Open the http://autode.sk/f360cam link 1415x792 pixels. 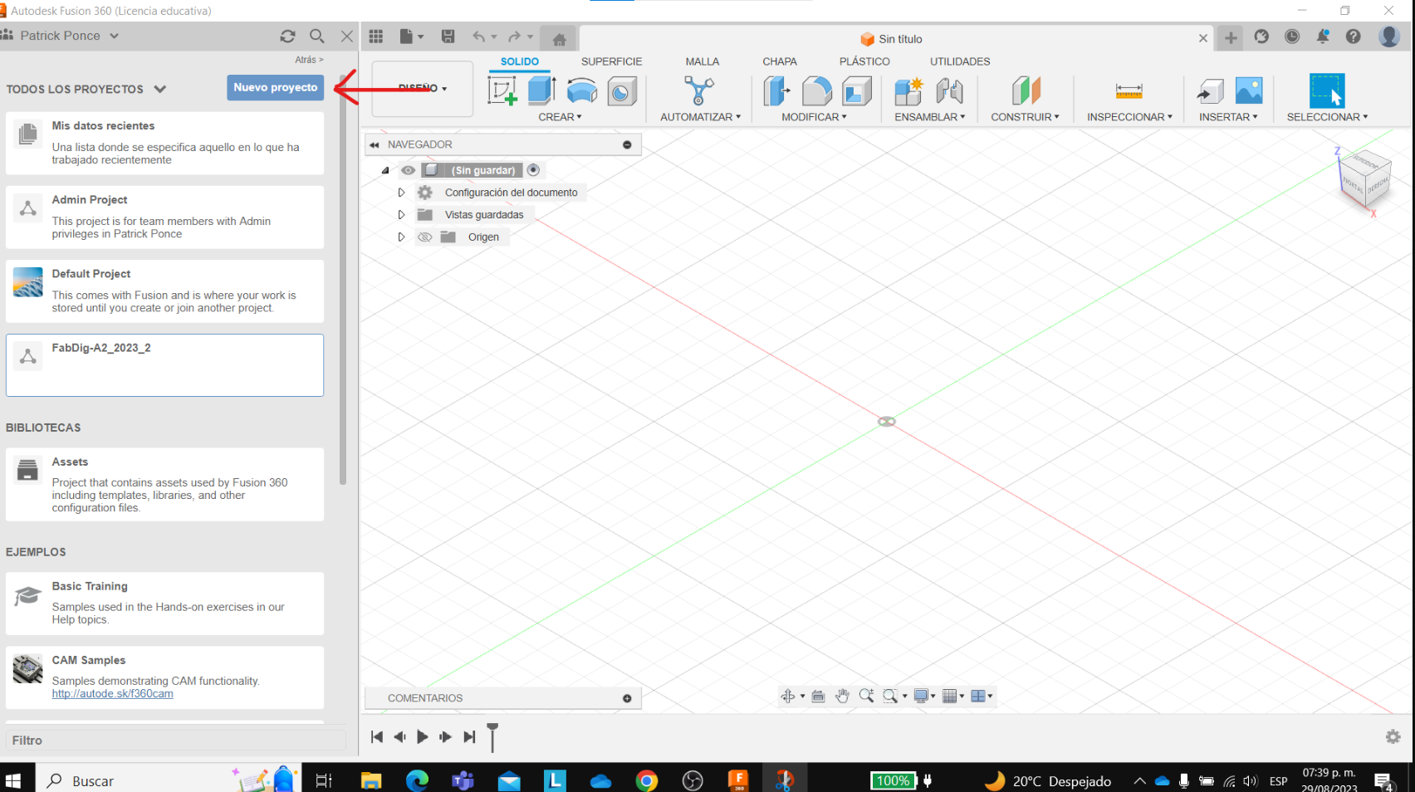coord(113,694)
